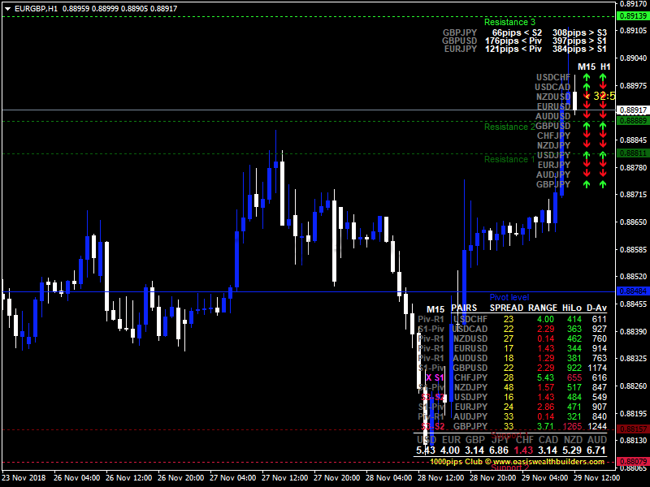Image resolution: width=650 pixels, height=487 pixels.
Task: Click the H1 down arrow for USDCAD
Action: coord(603,87)
